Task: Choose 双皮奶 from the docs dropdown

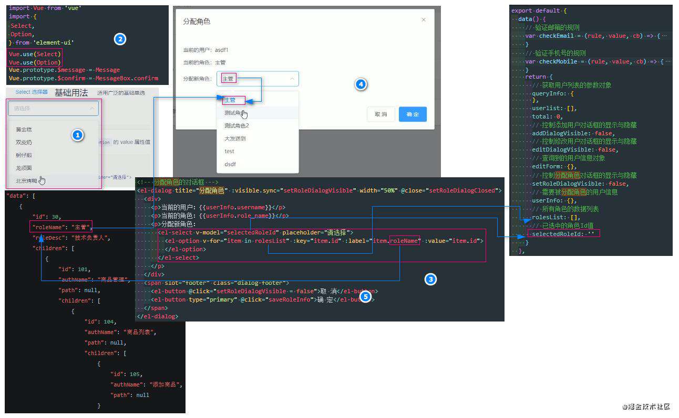Action: [x=24, y=142]
